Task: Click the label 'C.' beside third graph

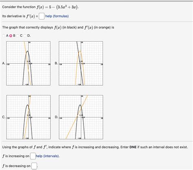Action: pos(4,117)
